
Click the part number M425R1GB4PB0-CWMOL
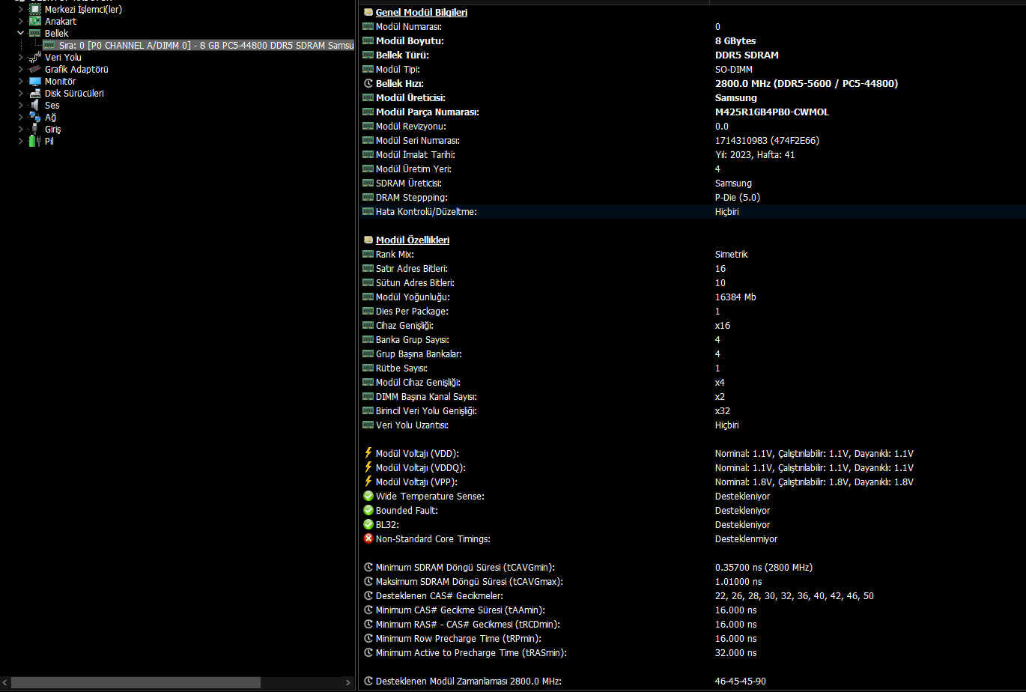click(772, 112)
